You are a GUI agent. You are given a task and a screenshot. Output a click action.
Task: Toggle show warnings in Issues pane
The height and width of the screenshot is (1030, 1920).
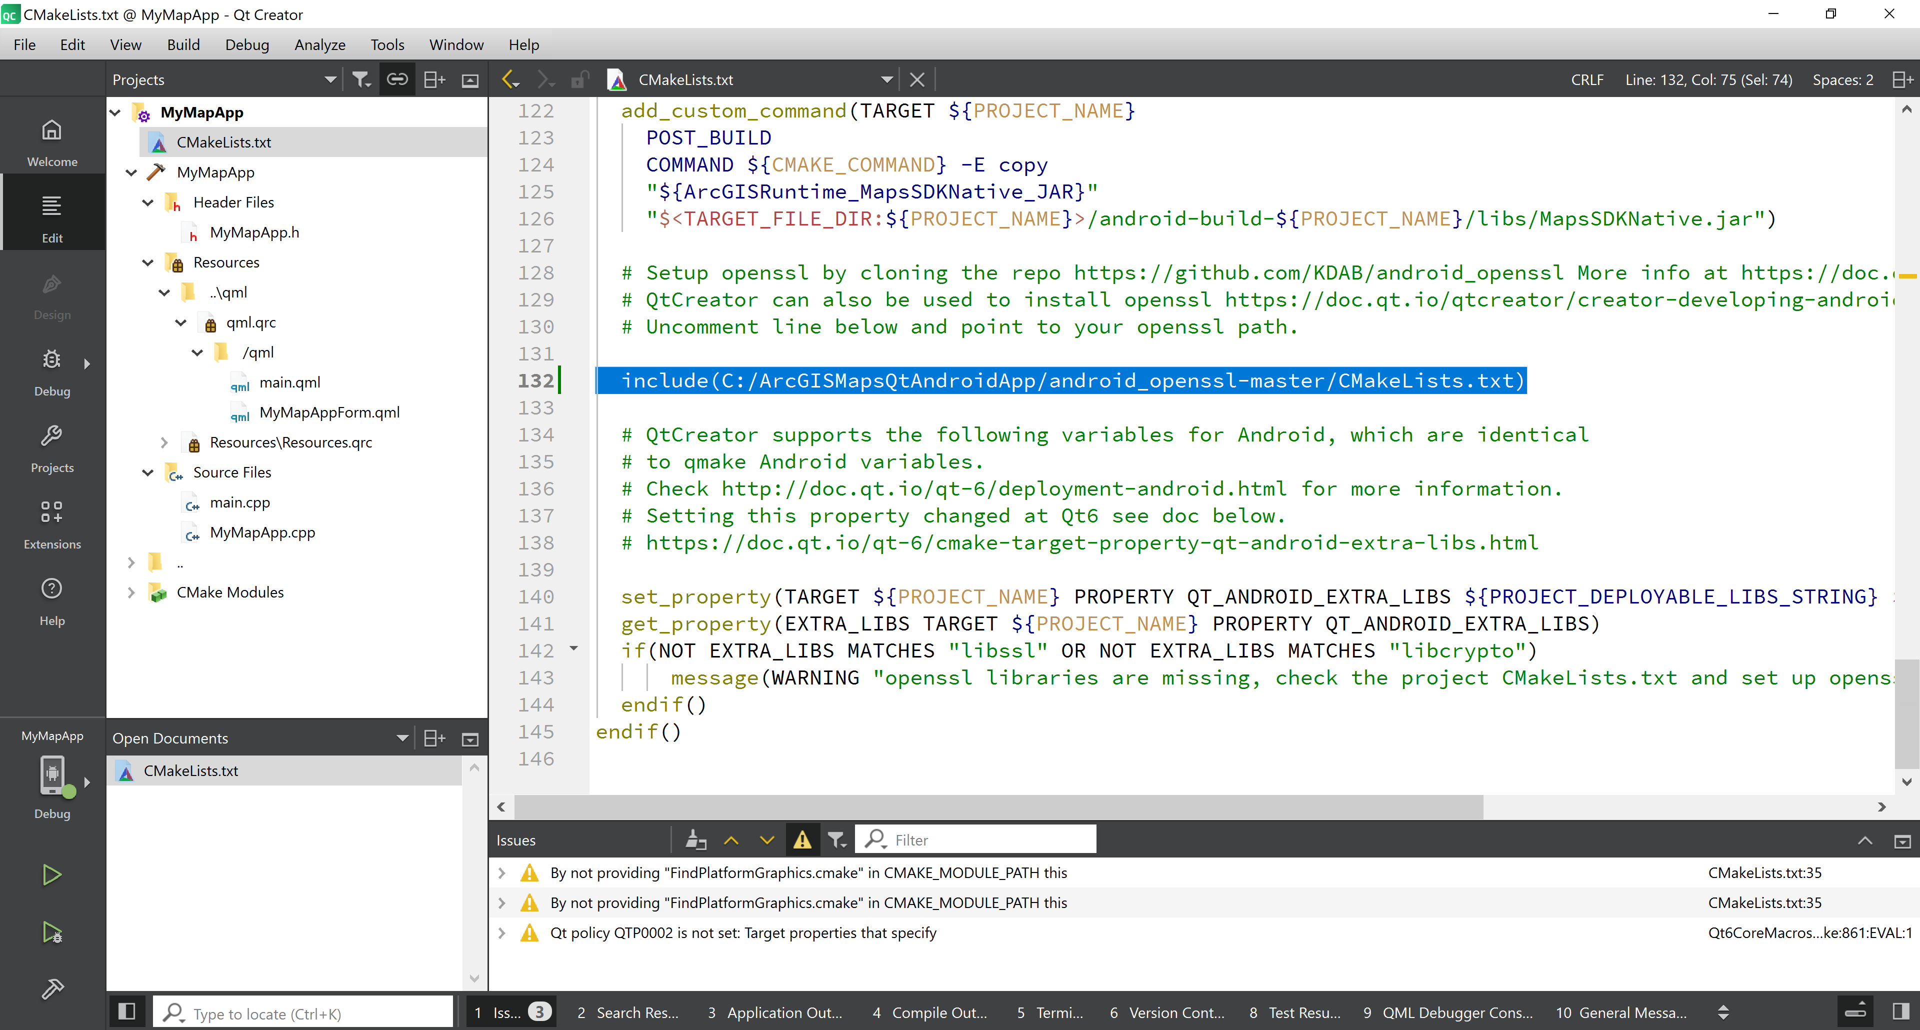click(x=802, y=840)
